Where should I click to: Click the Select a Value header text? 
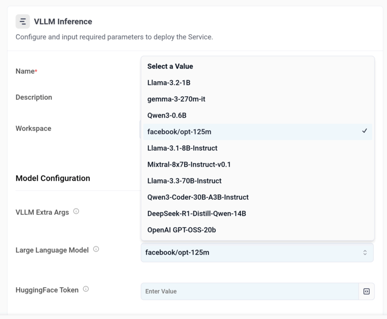click(170, 66)
